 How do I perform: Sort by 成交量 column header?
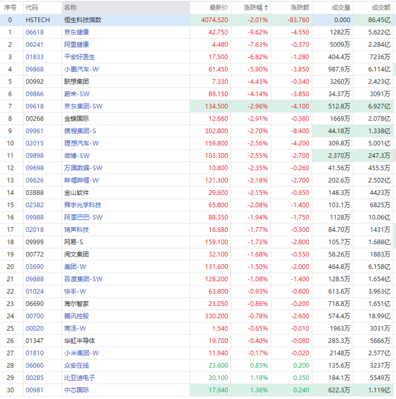(341, 7)
